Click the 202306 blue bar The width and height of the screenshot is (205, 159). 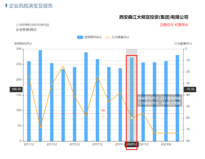pyautogui.click(x=166, y=101)
